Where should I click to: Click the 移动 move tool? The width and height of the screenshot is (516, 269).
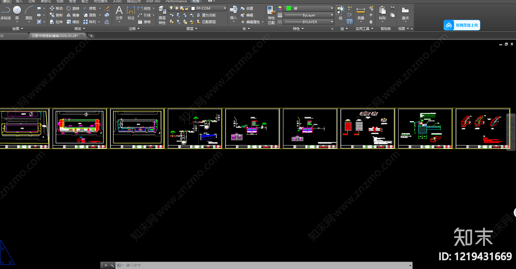56,8
